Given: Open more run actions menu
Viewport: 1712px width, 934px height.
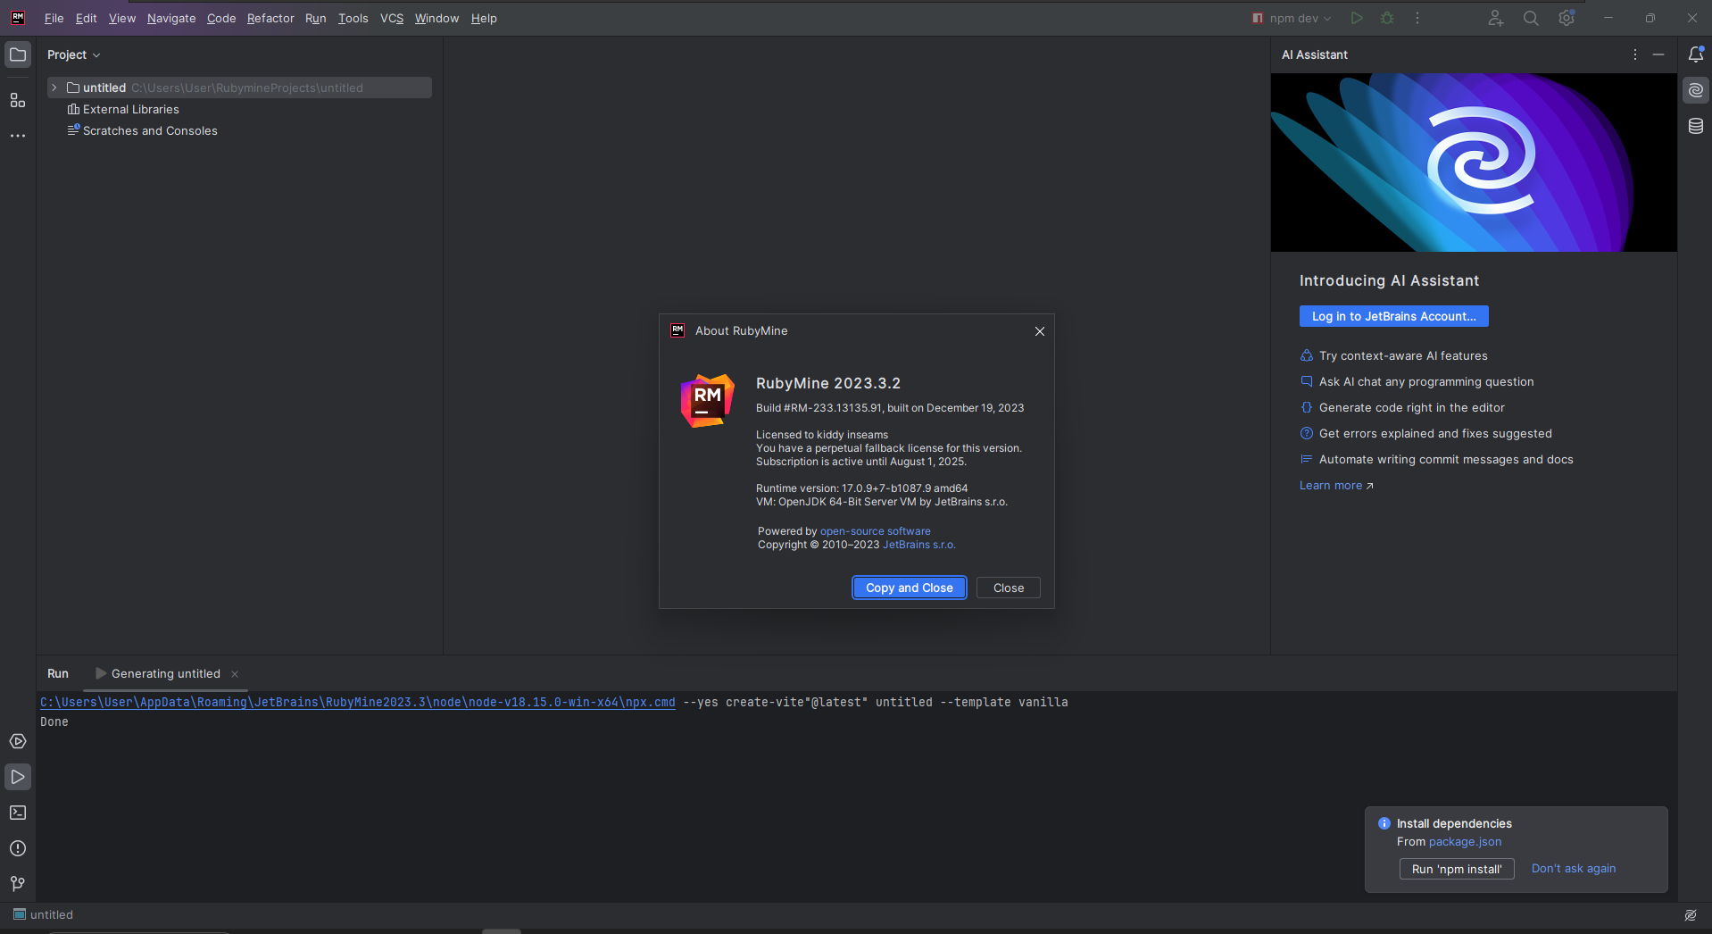Looking at the screenshot, I should [1417, 18].
